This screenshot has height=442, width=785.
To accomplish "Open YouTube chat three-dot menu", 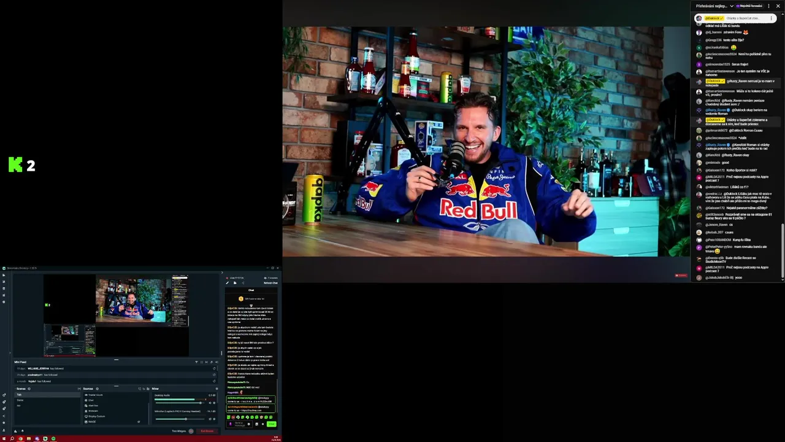I will coord(768,6).
